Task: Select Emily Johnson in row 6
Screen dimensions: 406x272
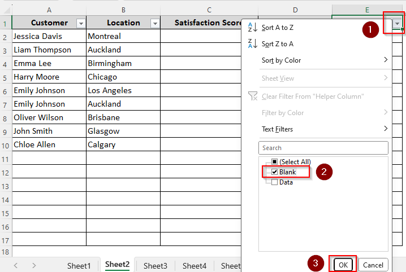Action: point(49,90)
